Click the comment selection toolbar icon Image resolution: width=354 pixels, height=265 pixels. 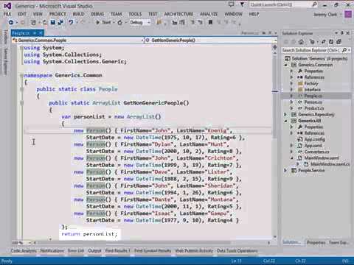193,22
